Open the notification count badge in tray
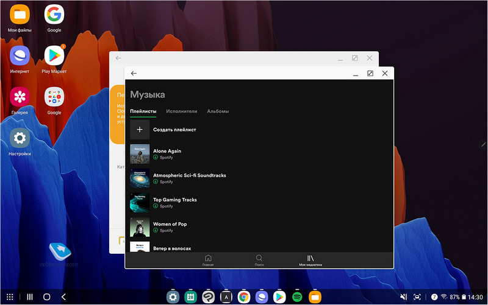Image resolution: width=488 pixels, height=305 pixels. (x=434, y=297)
